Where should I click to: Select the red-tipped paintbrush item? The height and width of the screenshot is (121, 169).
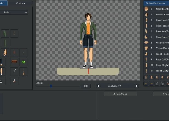coord(14,52)
